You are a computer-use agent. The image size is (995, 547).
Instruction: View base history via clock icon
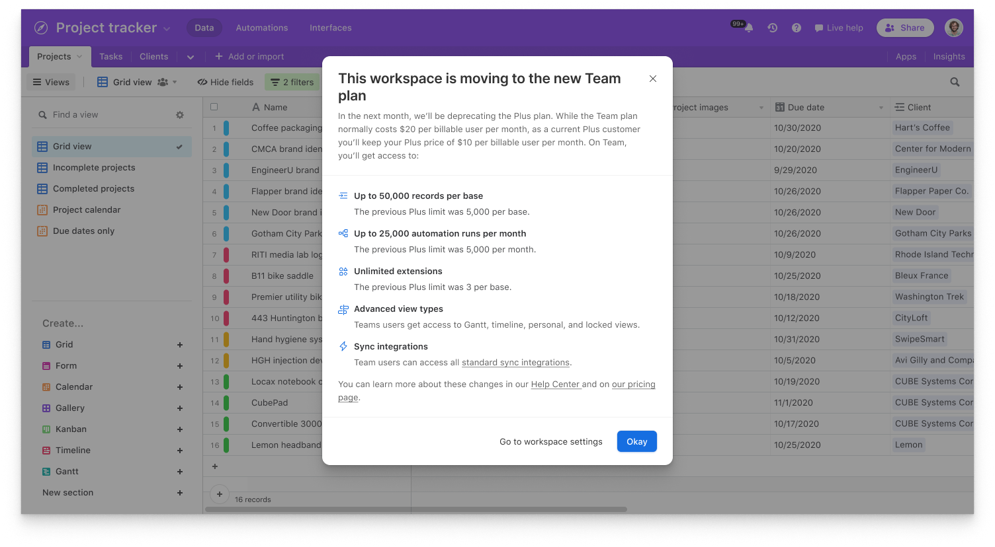(773, 28)
